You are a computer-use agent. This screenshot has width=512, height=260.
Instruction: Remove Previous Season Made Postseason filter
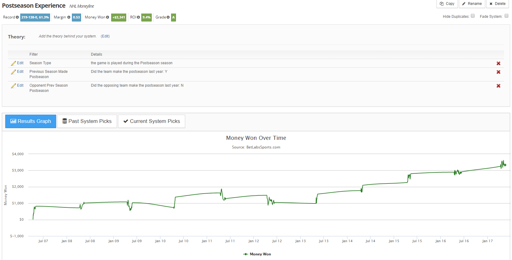[x=498, y=72]
